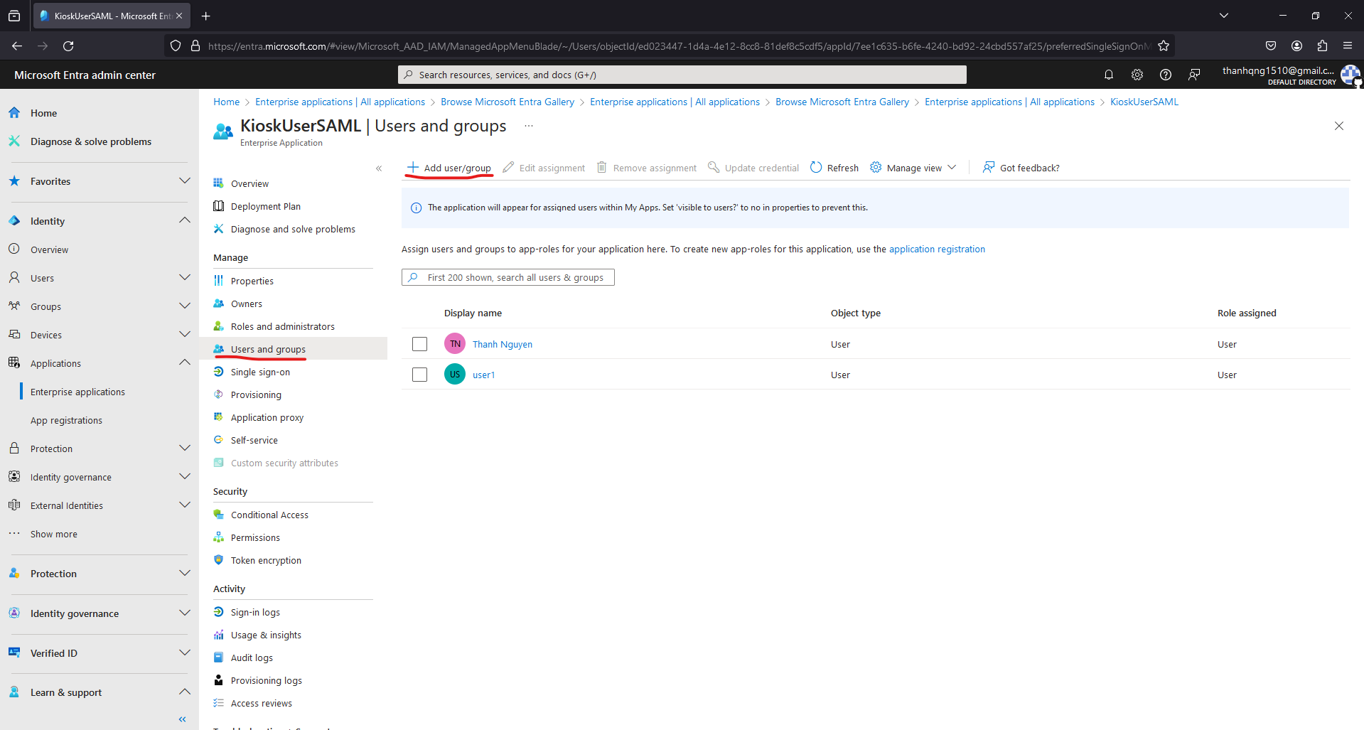Open Token encryption
This screenshot has height=730, width=1364.
266,560
